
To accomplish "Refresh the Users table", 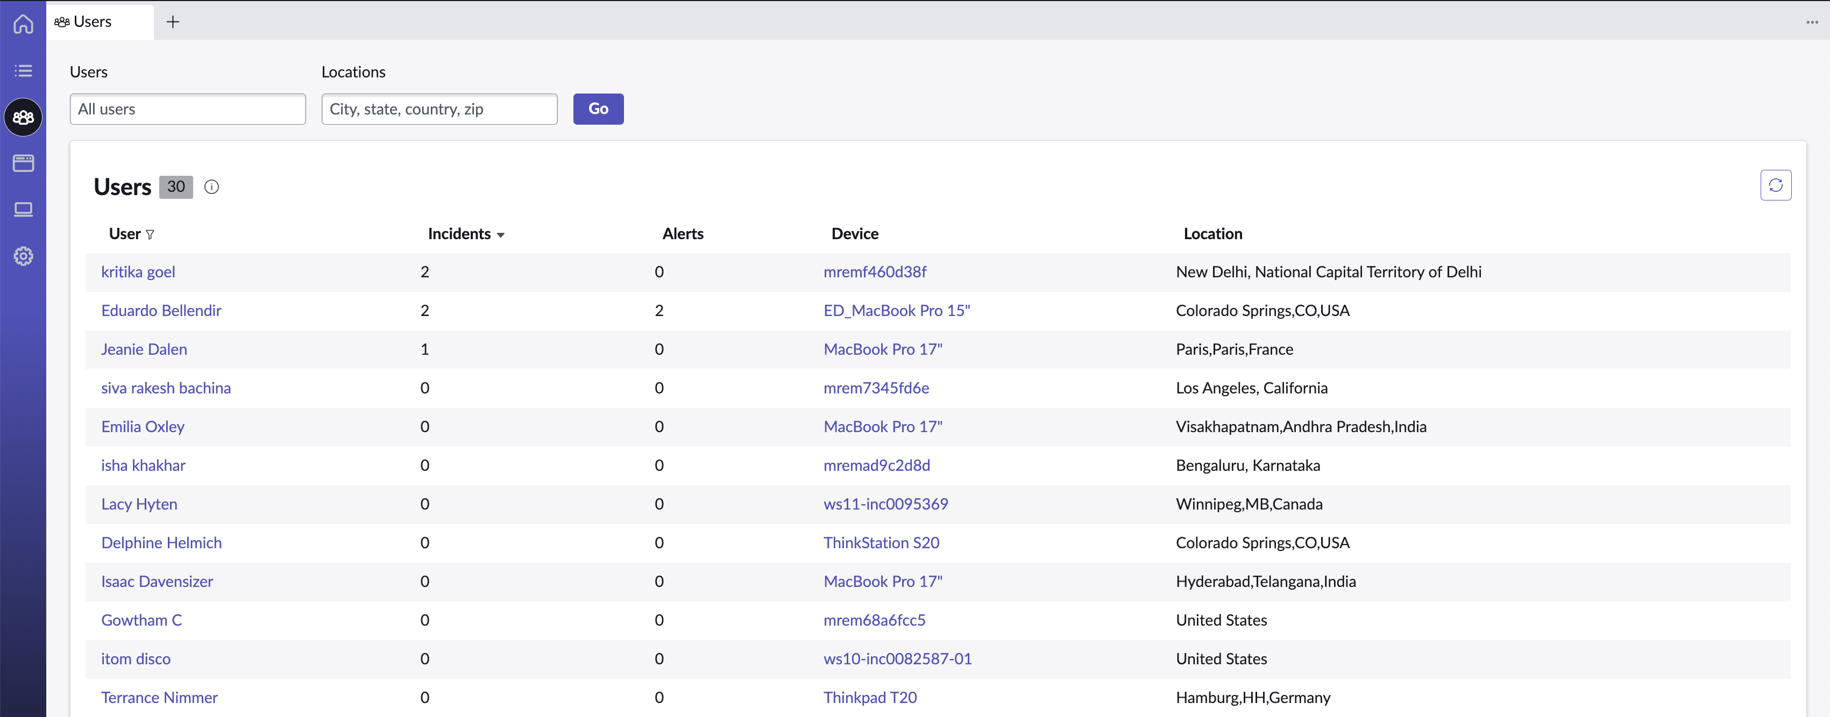I will point(1775,185).
